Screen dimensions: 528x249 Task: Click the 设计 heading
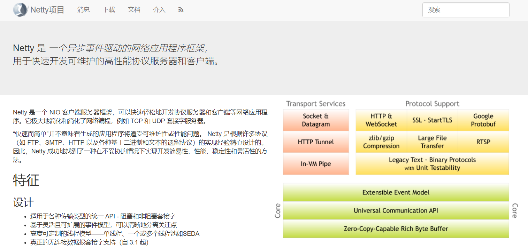(23, 202)
